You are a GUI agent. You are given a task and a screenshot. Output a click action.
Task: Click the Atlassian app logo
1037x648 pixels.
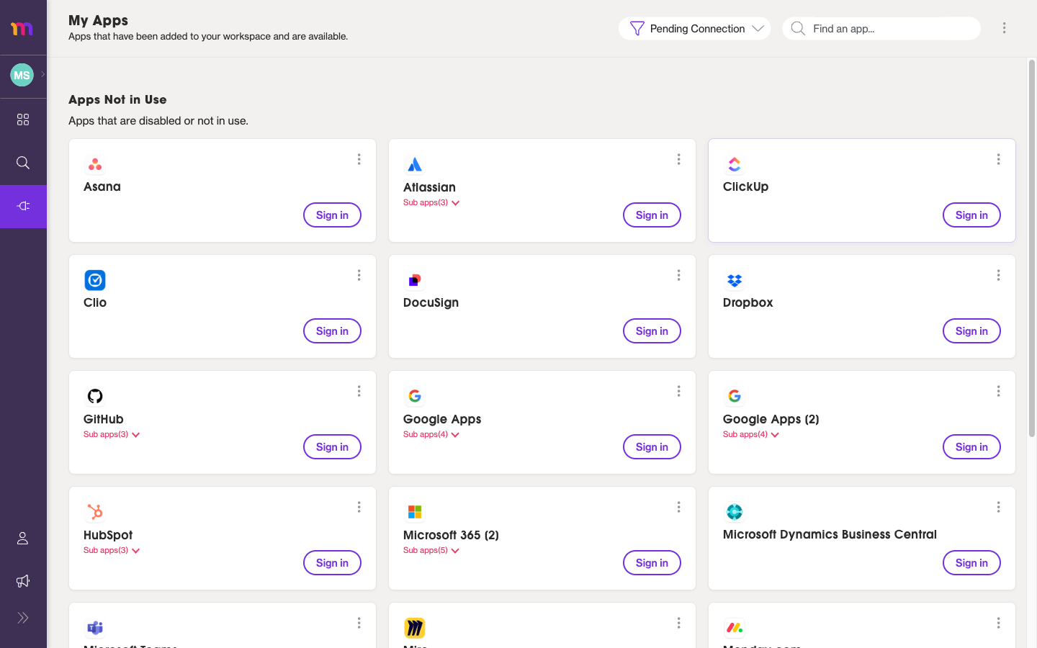(415, 165)
